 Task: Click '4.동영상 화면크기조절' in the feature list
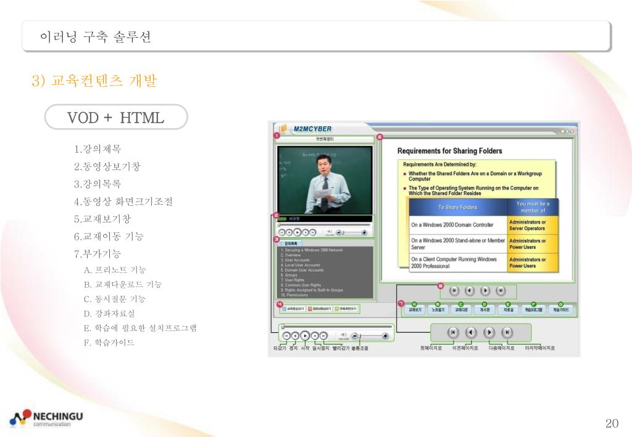[123, 202]
